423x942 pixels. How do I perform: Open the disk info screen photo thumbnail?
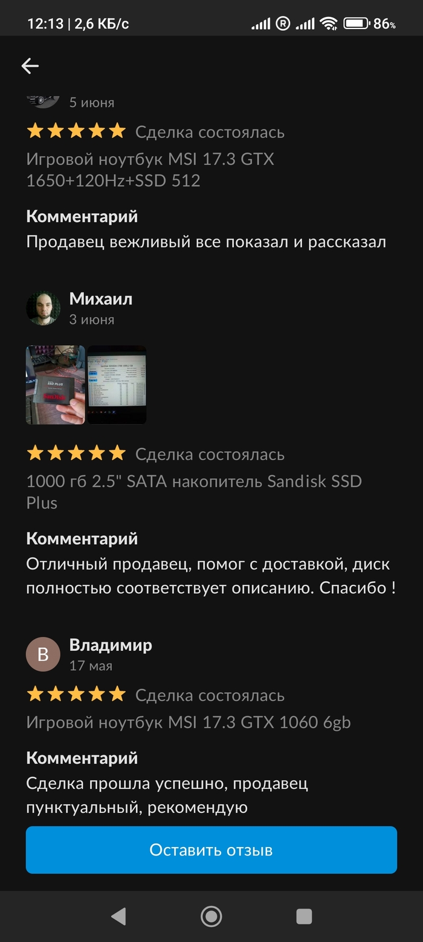[117, 385]
